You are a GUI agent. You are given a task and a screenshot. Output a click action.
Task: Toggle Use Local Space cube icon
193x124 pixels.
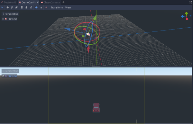36,7
